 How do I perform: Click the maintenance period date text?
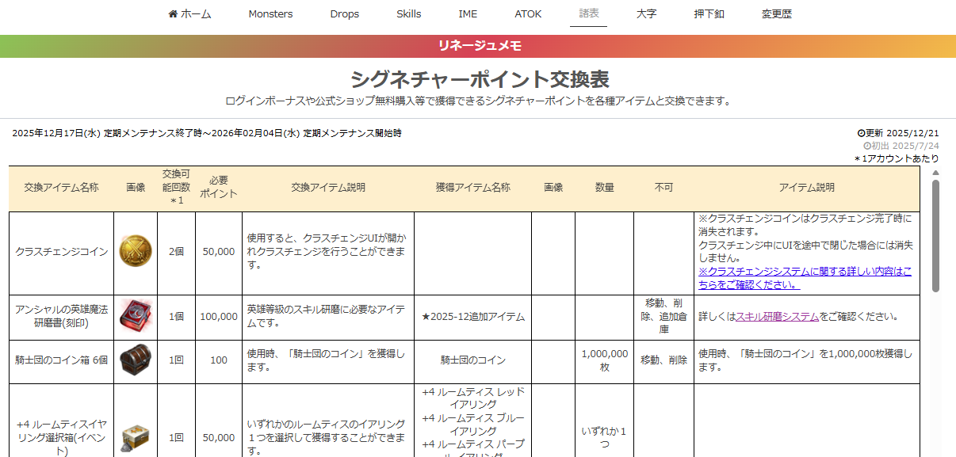pos(207,133)
